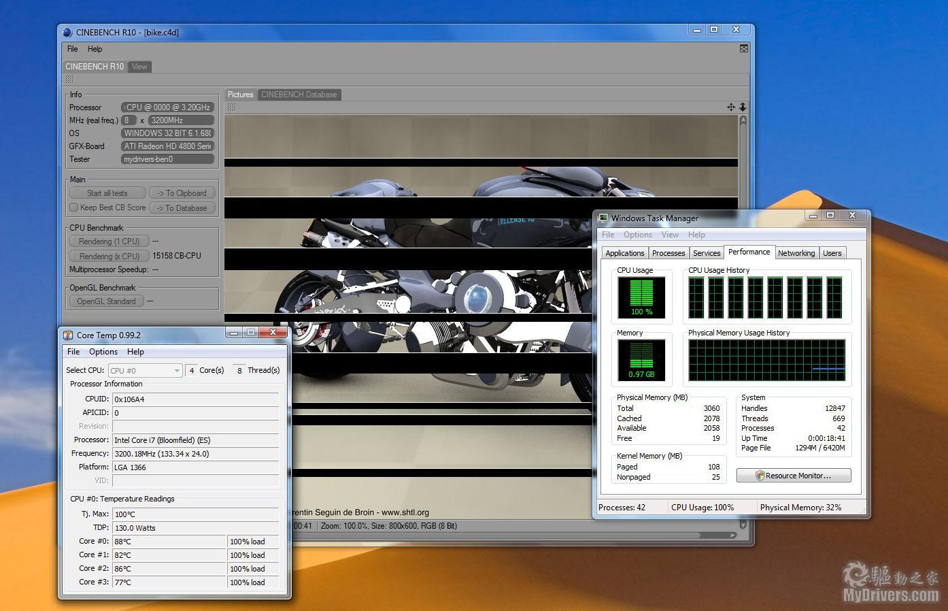Click the Platform value LGA 1366

tap(195, 467)
